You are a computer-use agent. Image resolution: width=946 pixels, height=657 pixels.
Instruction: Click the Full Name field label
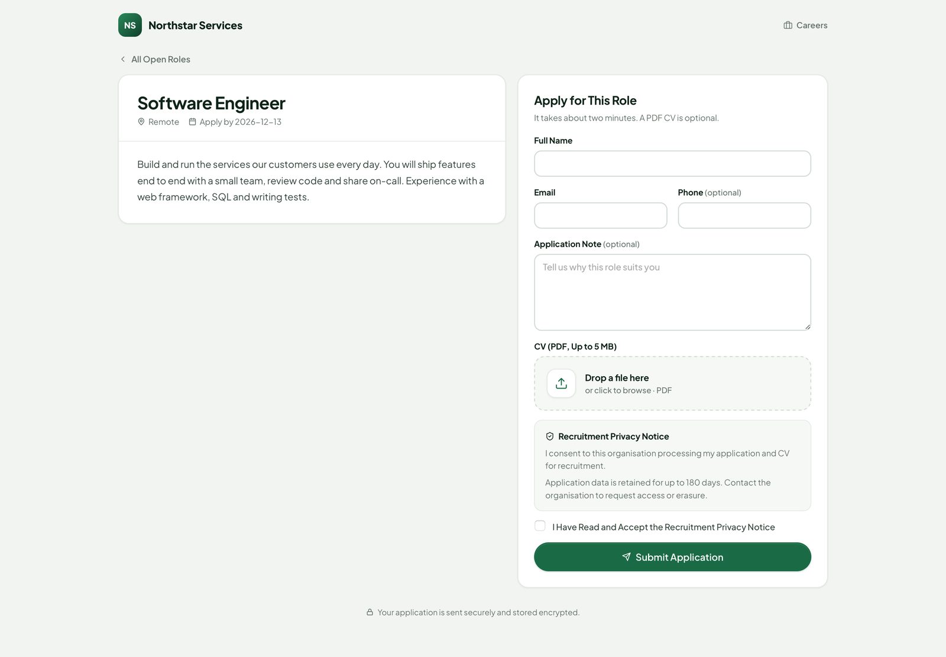[x=553, y=141]
